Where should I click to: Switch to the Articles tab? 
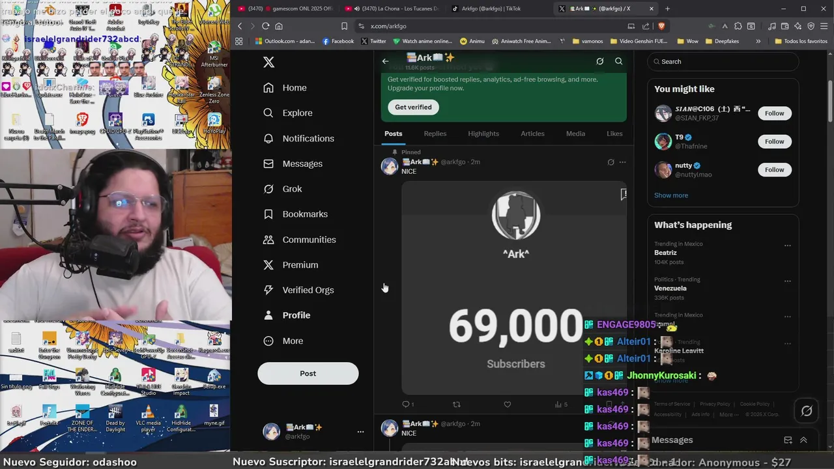pyautogui.click(x=532, y=134)
